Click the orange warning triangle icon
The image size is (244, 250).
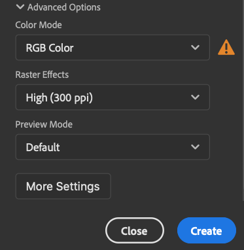(226, 47)
